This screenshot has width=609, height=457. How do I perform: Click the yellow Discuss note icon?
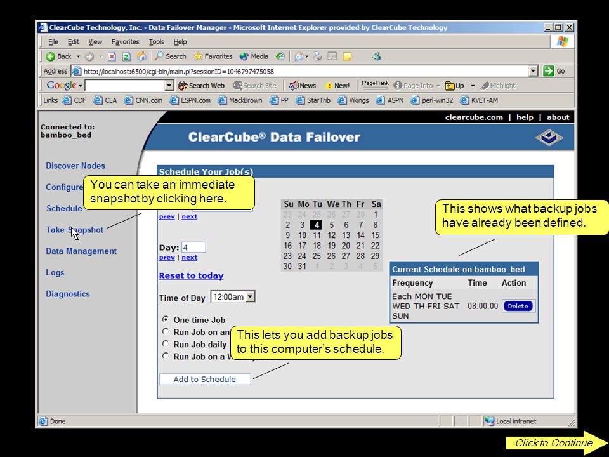pyautogui.click(x=347, y=56)
